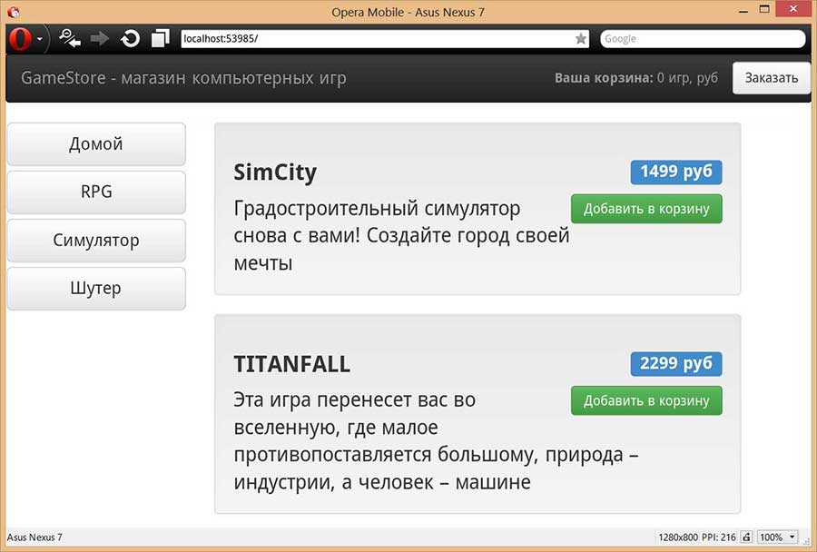
Task: Click the 2299 руб price badge
Action: click(x=676, y=364)
